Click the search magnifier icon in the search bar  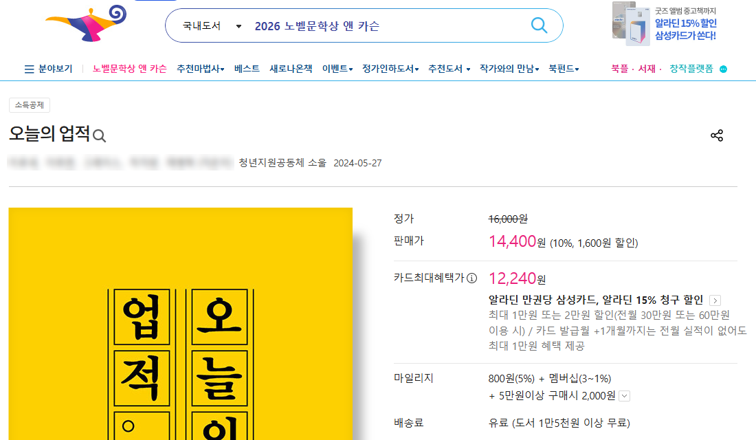(x=539, y=25)
